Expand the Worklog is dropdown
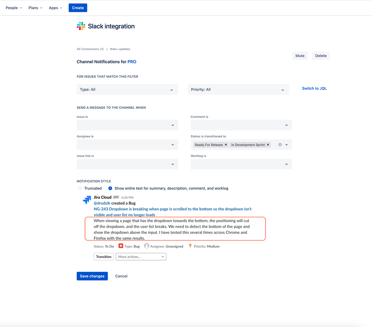Viewport: 371px width, 327px height. (x=241, y=164)
